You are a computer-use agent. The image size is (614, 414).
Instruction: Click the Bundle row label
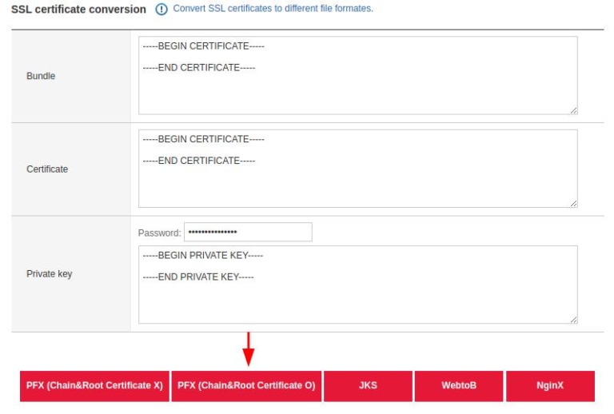(41, 77)
